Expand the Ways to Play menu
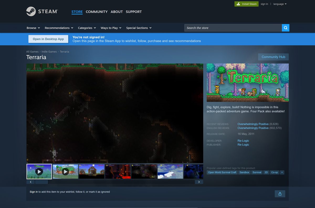Image resolution: width=315 pixels, height=208 pixels. (x=111, y=28)
